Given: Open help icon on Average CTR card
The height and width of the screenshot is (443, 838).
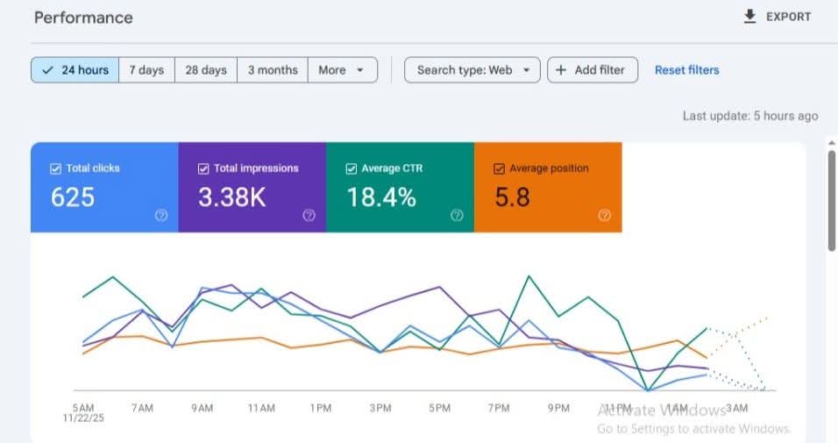Looking at the screenshot, I should pos(457,216).
